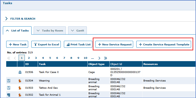Select the ID cell 01503
The image size is (196, 98).
(x=29, y=88)
